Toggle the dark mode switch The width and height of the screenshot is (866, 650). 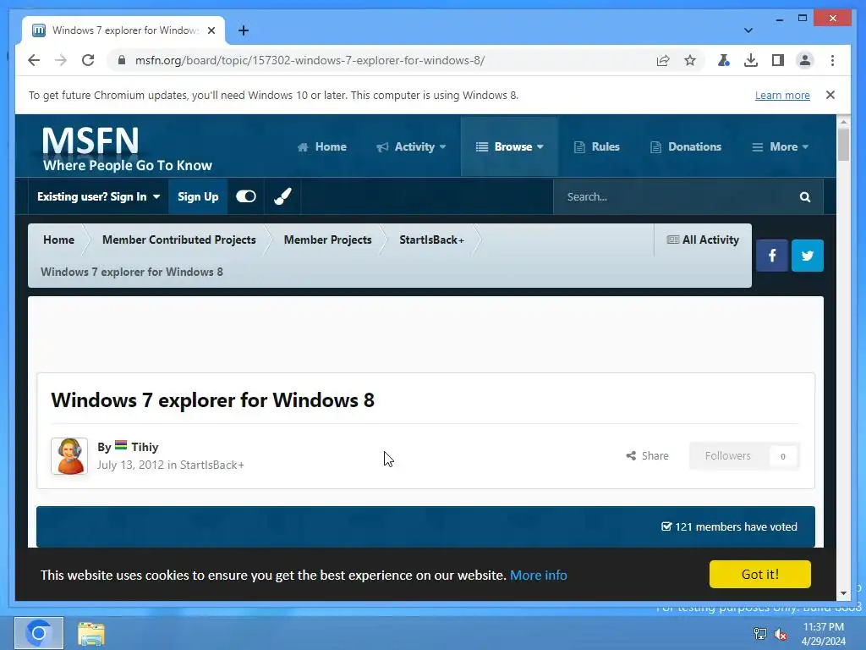pyautogui.click(x=246, y=196)
